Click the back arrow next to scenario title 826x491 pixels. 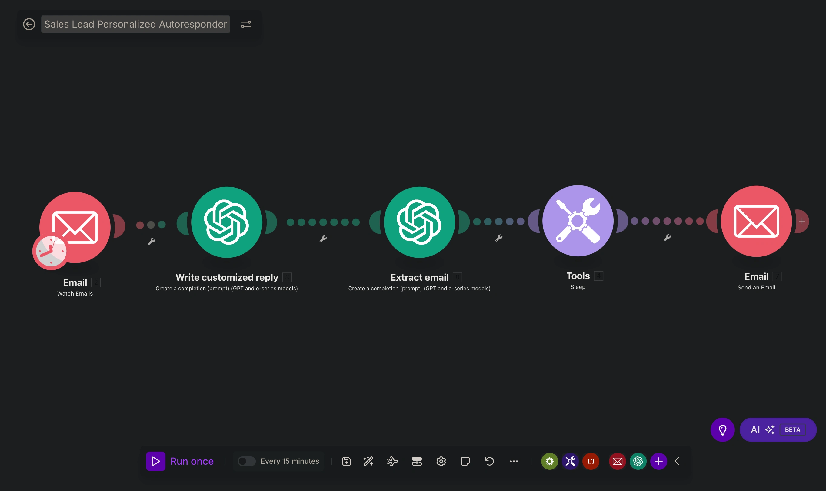tap(29, 24)
